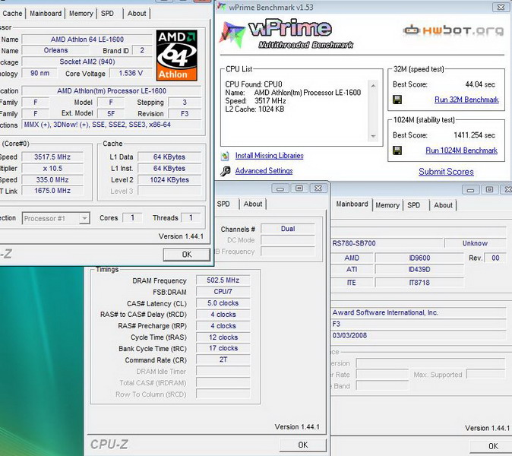Click the save icon beside Run 32M Benchmark
Screen dimensions: 512x456
click(397, 100)
